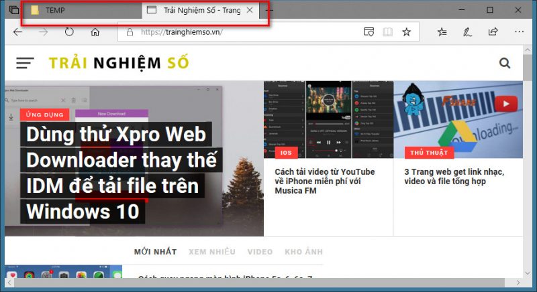This screenshot has height=292, width=537.
Task: Click the TRẢI NGHIỆM SỐ logo
Action: tap(119, 63)
